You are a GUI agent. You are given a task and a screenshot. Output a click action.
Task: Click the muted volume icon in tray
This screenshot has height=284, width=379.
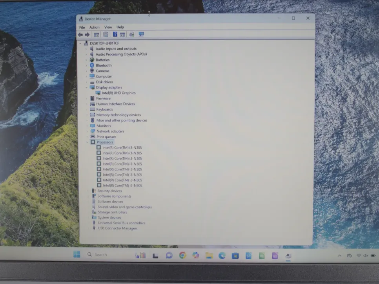pyautogui.click(x=366, y=255)
